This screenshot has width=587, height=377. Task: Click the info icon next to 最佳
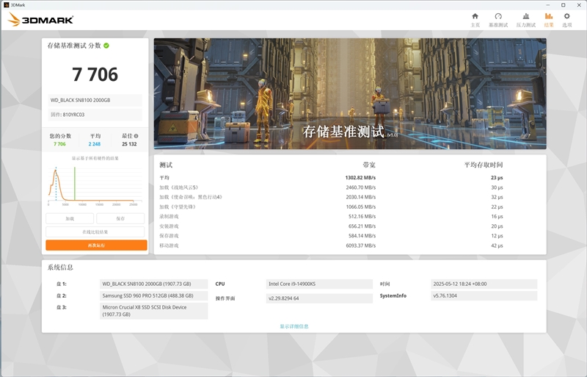click(136, 136)
